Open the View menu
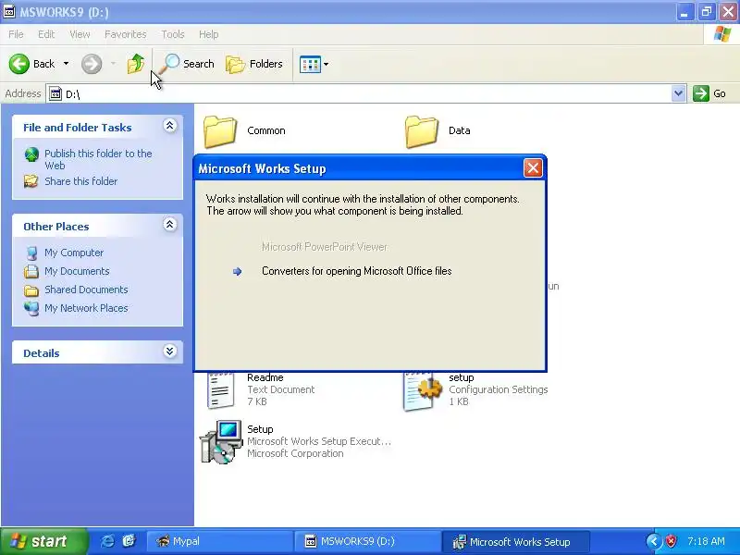Screen dimensions: 740x555 click(80, 34)
